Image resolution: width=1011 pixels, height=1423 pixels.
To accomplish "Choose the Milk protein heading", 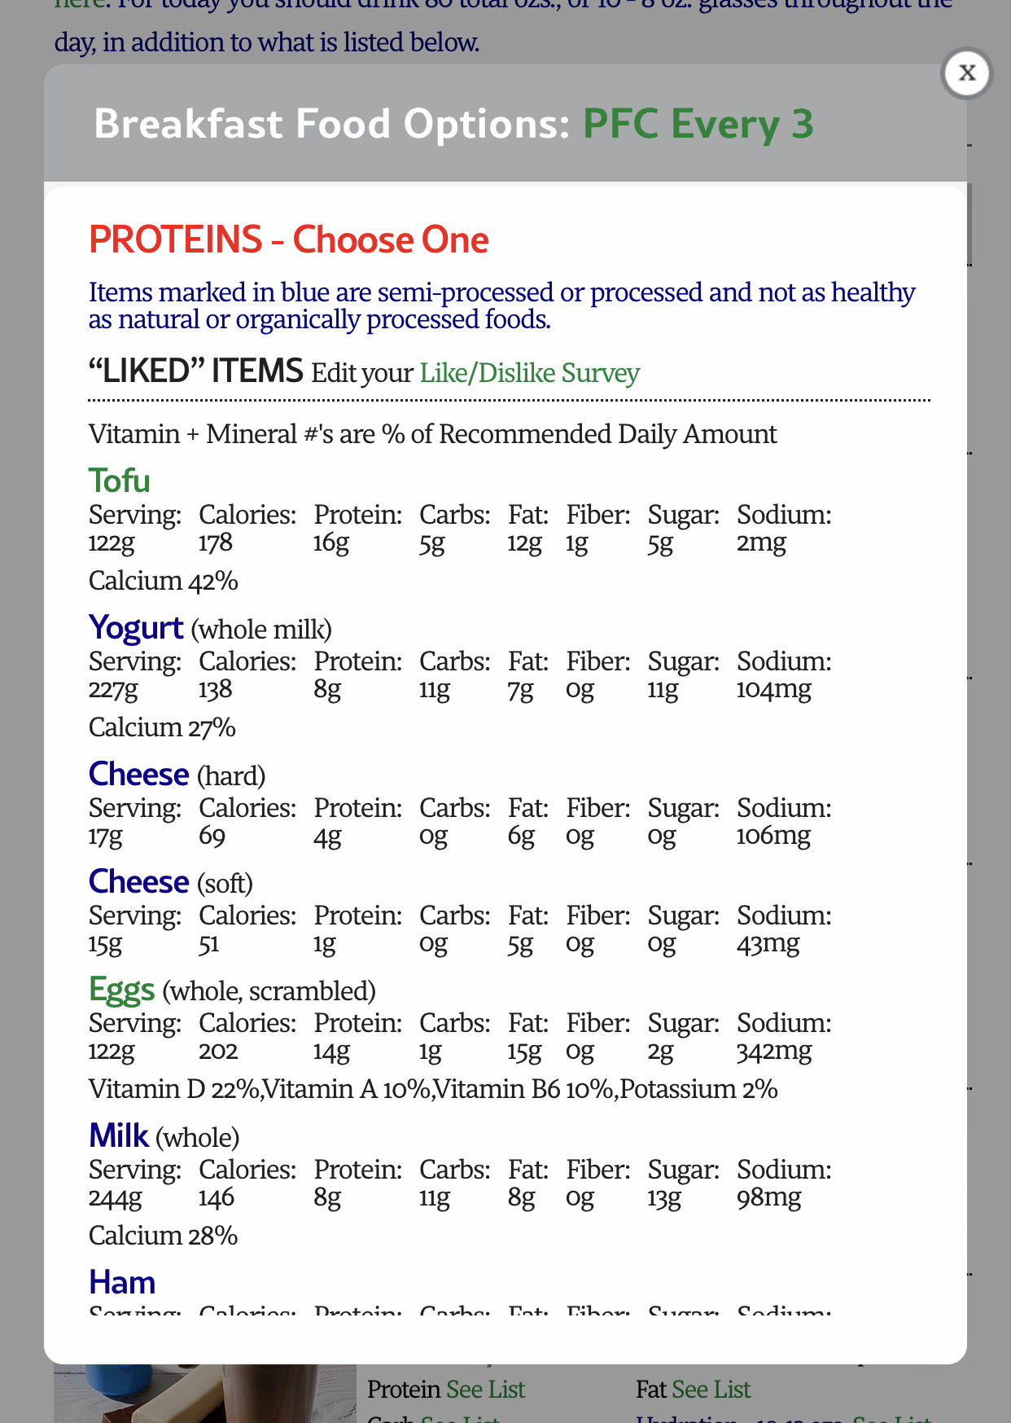I will 119,1136.
